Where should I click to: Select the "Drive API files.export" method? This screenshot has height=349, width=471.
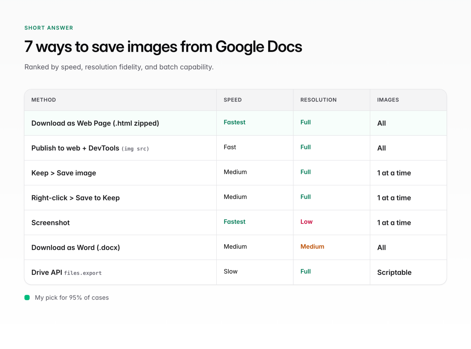click(x=67, y=272)
